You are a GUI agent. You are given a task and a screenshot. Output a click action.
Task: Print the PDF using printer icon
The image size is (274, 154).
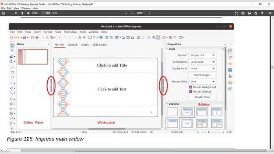tap(250, 13)
